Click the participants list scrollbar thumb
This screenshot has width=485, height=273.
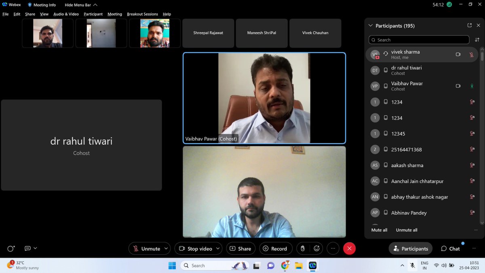click(x=482, y=56)
